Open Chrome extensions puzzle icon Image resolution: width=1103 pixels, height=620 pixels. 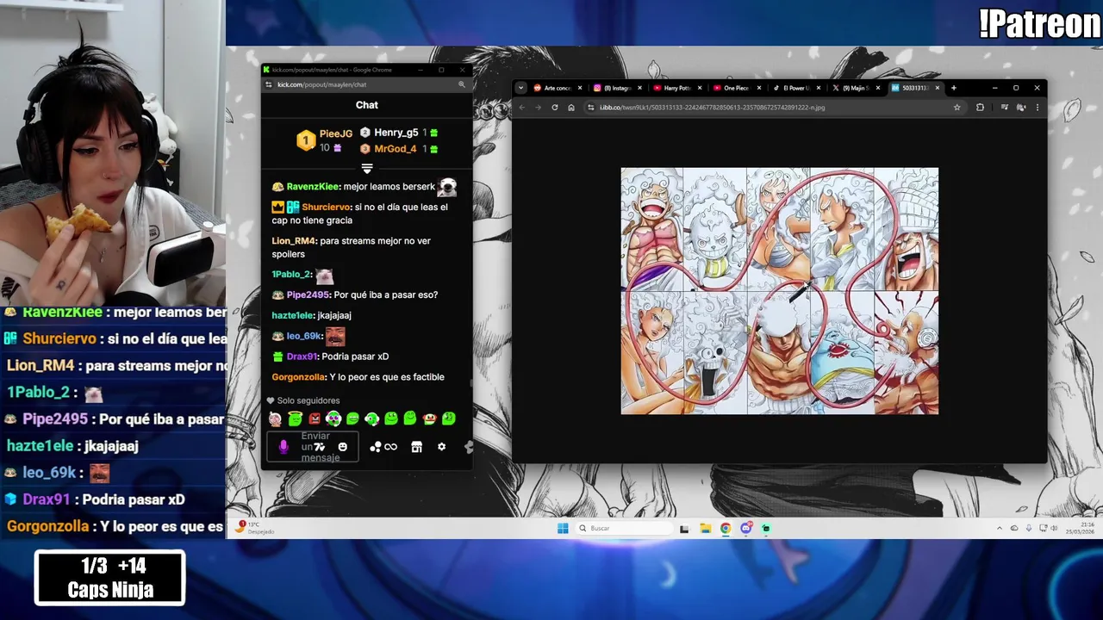pos(980,108)
